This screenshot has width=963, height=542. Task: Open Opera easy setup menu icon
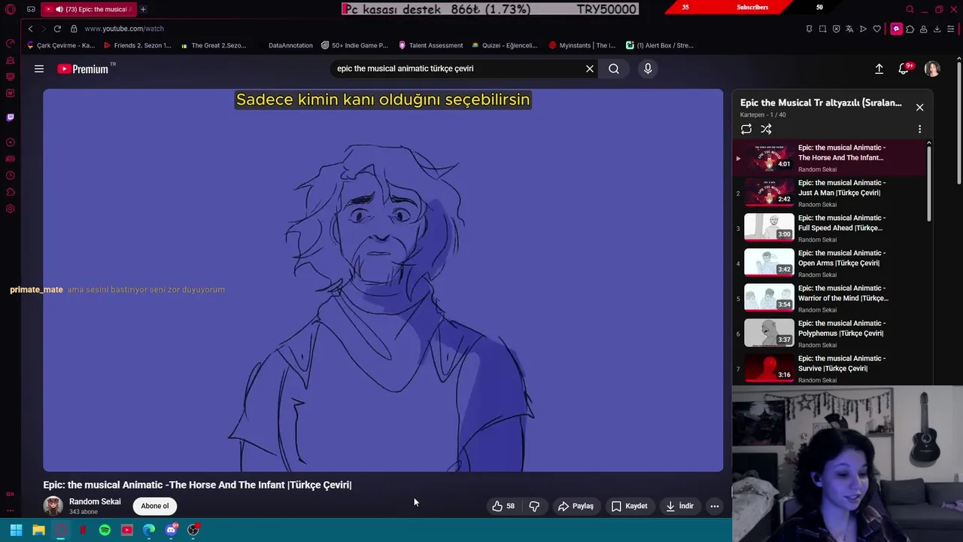point(950,29)
